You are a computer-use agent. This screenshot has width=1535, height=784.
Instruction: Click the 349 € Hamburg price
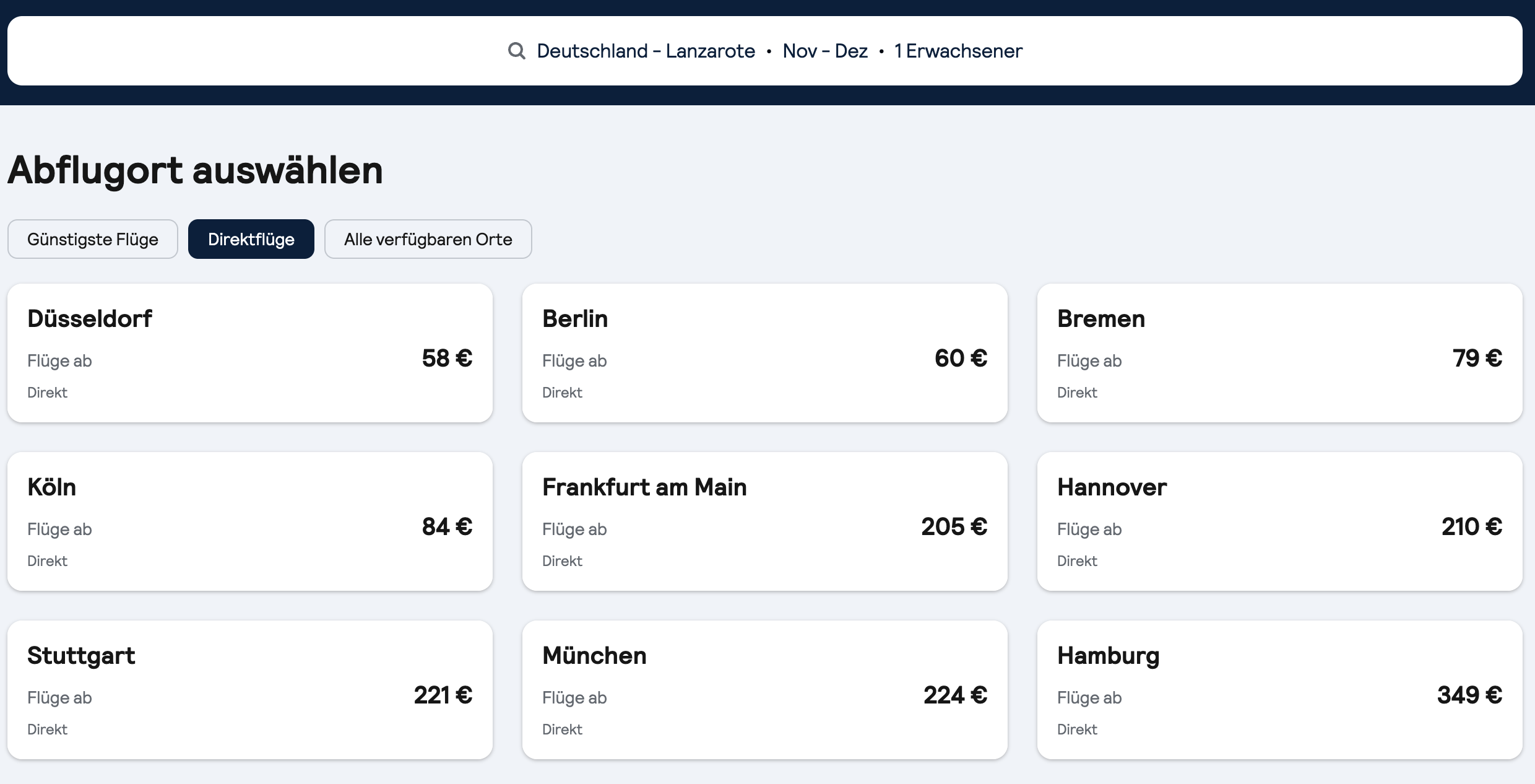(x=1469, y=695)
